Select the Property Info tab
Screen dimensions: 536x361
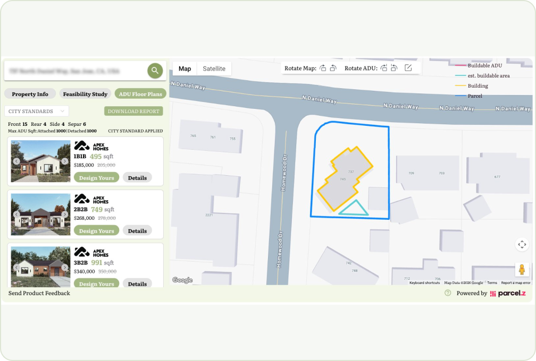tap(30, 93)
